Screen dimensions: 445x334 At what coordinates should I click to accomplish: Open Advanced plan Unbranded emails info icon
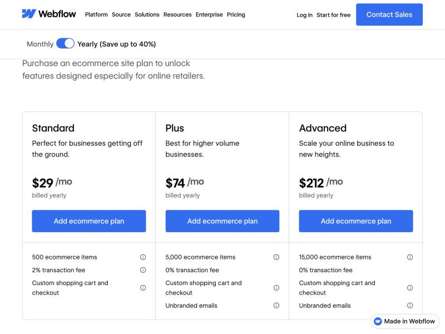click(x=410, y=305)
